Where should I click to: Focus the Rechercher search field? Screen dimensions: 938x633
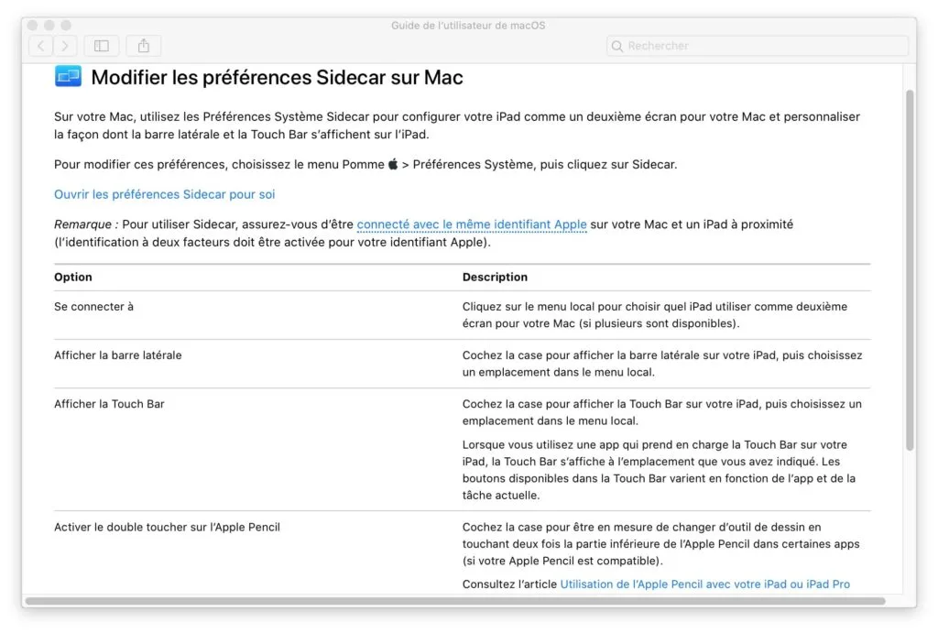[x=758, y=46]
